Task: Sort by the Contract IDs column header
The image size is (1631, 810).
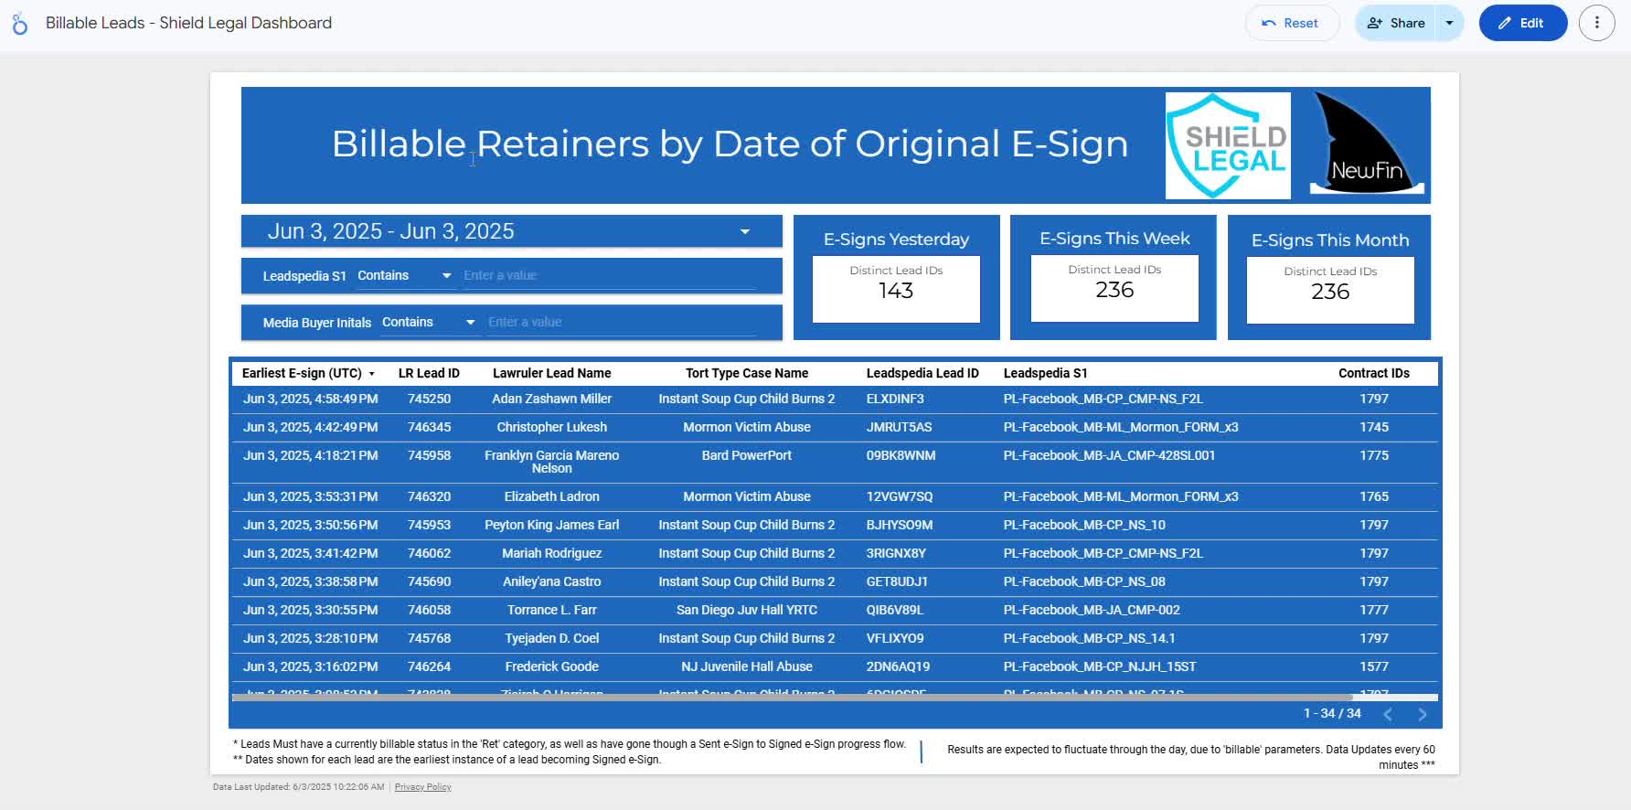Action: point(1373,373)
